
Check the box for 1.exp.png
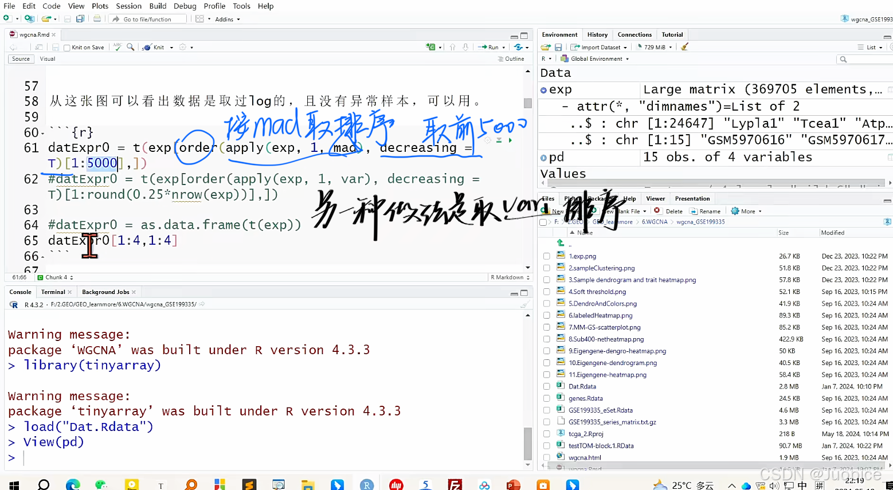[547, 256]
